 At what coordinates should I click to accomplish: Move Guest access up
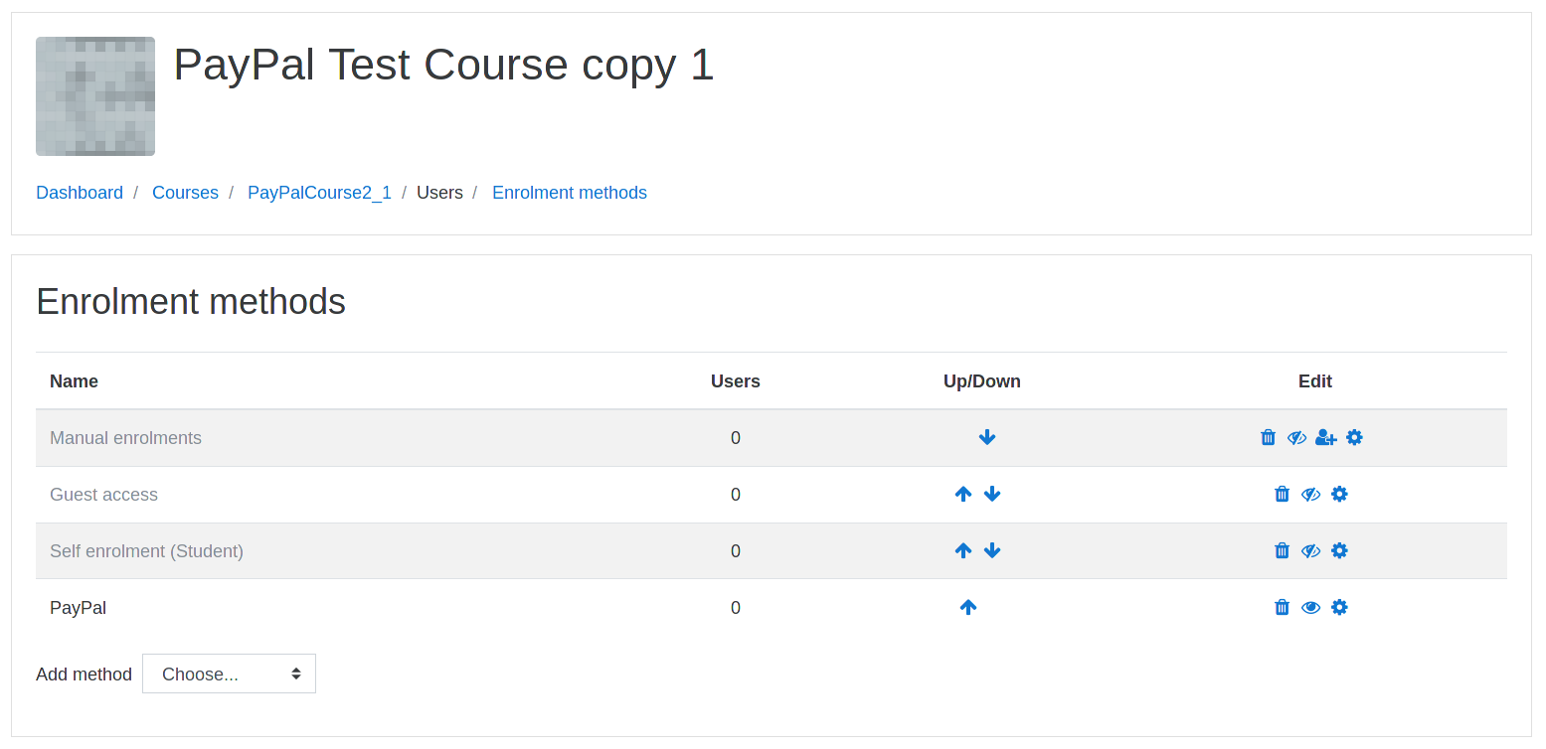(963, 494)
